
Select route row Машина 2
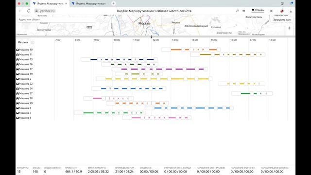[x=23, y=79]
